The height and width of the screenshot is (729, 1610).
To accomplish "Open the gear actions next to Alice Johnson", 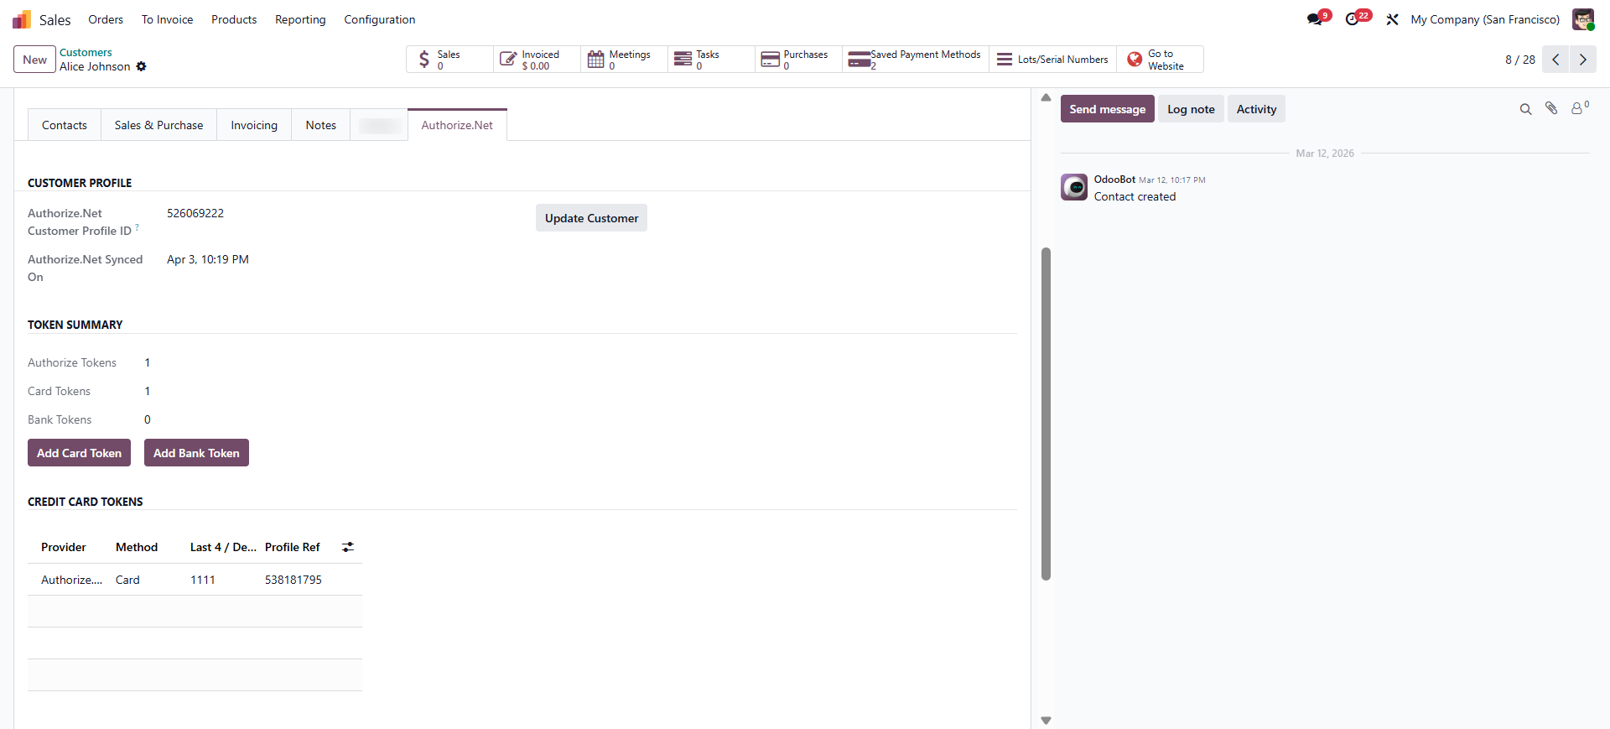I will tap(141, 66).
